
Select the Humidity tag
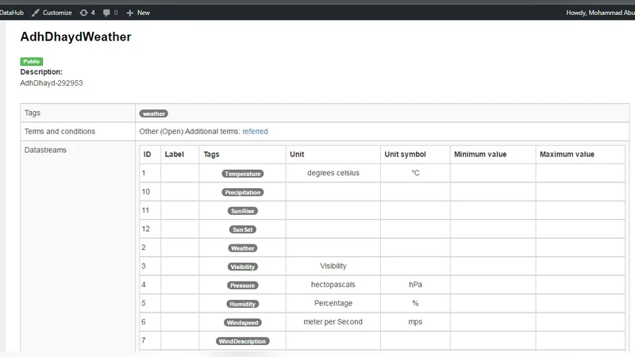[x=242, y=304]
